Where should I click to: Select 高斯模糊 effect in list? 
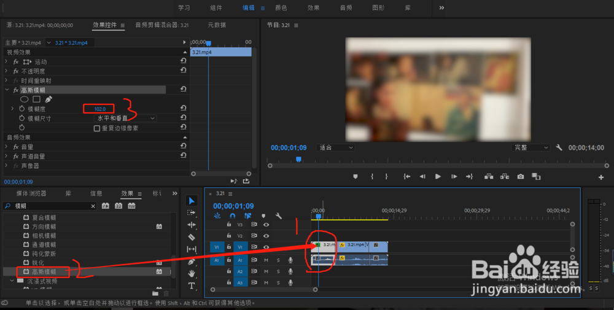[x=44, y=272]
